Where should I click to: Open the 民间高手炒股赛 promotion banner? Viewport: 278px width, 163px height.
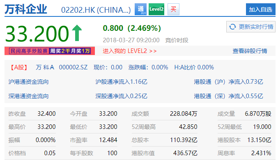[x=50, y=51]
